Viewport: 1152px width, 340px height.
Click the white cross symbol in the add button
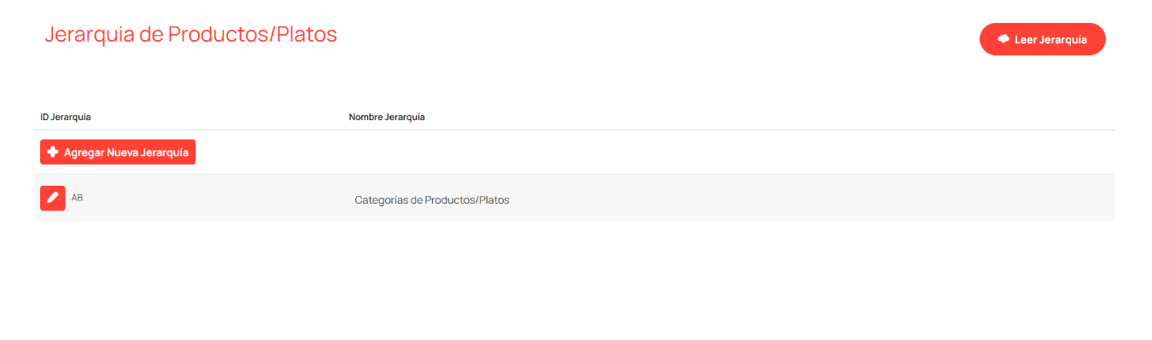tap(53, 153)
